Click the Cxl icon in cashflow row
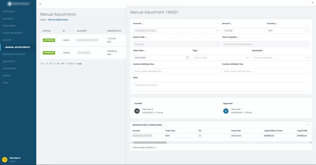Image resolution: width=316 pixels, height=165 pixels. tap(200, 136)
